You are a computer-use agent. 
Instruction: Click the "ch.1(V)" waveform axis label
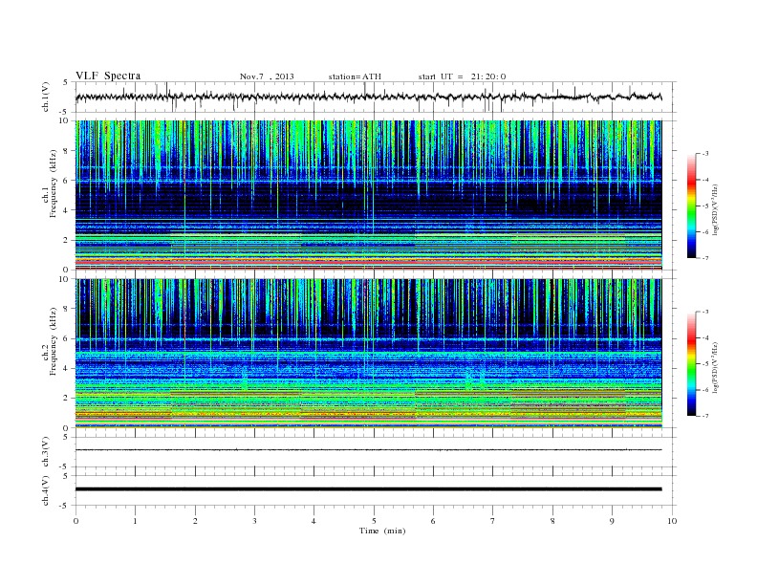pos(45,97)
